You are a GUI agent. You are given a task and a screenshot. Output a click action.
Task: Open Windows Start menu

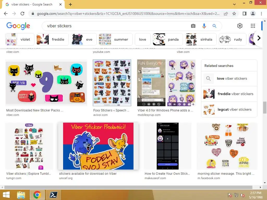point(6,195)
